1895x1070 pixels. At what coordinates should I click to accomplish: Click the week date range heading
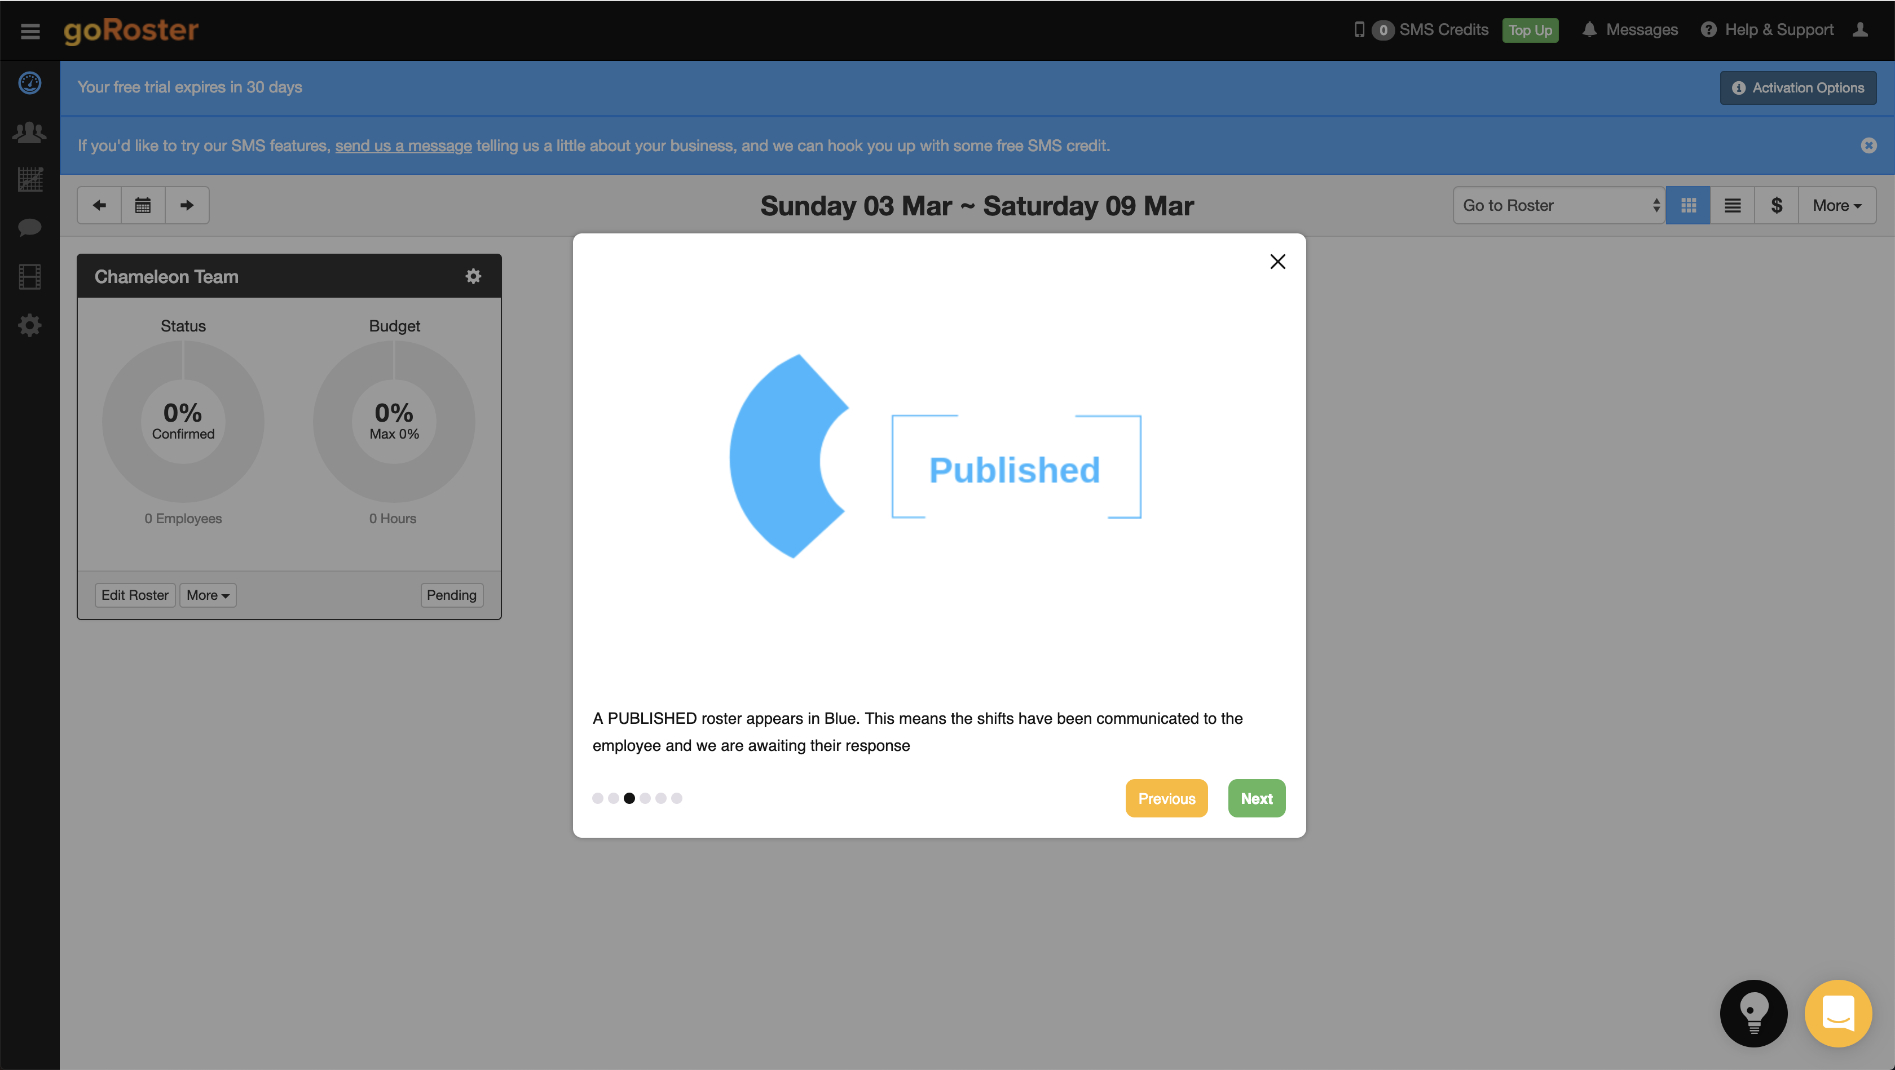pos(977,206)
